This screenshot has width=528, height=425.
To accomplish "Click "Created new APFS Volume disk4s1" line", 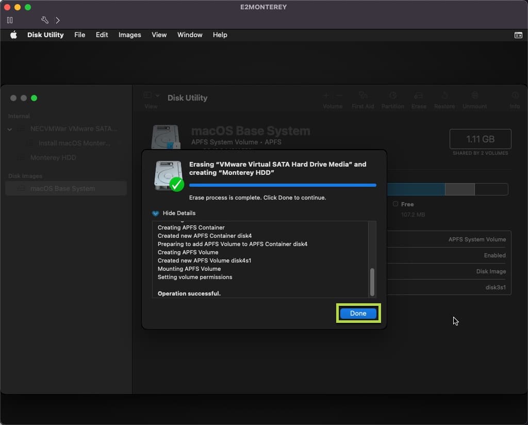I will (x=204, y=260).
